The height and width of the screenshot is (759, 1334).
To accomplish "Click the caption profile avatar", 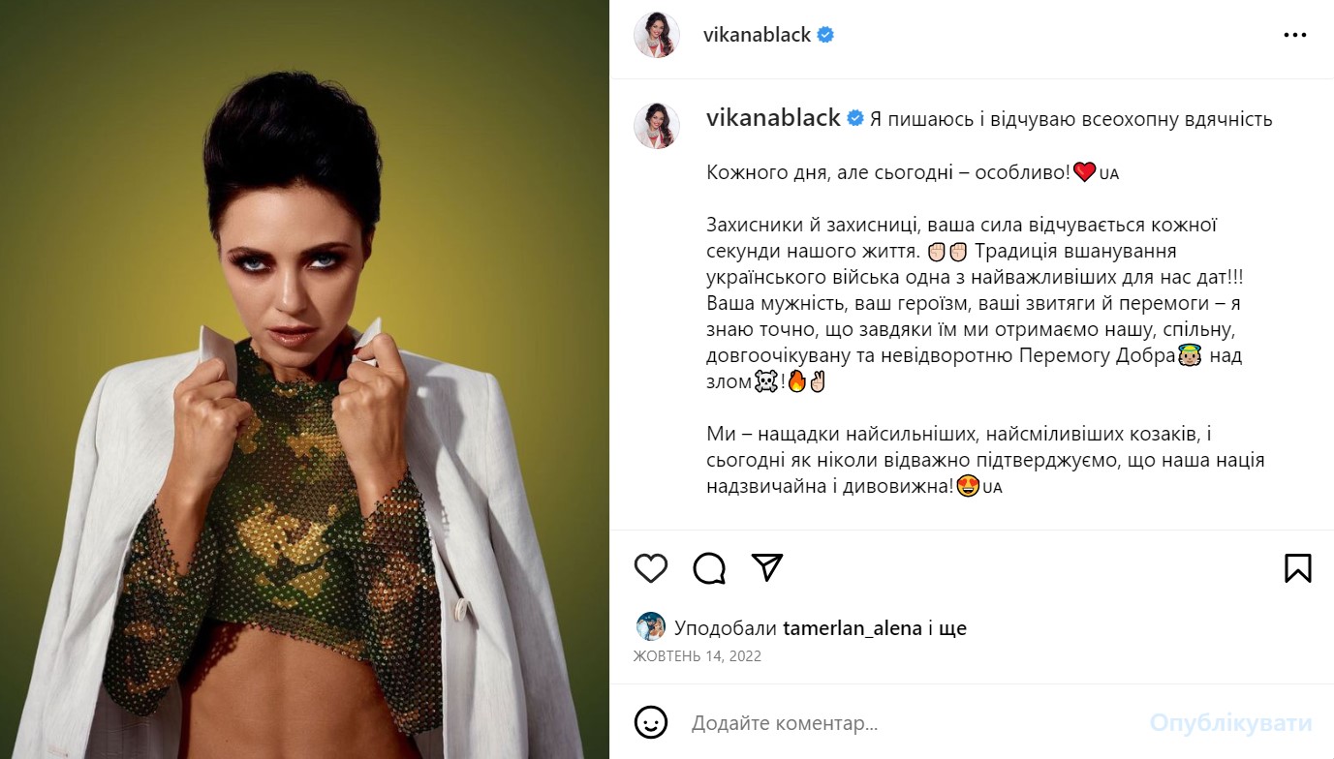I will click(656, 125).
